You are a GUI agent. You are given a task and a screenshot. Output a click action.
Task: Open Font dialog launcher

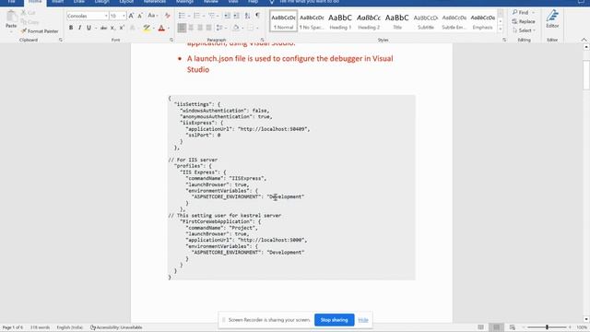pos(171,40)
